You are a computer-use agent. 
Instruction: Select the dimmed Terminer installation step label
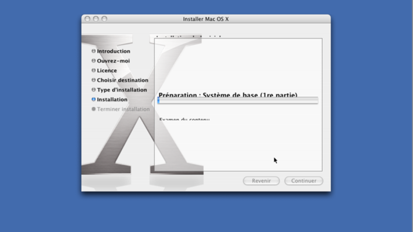point(123,109)
